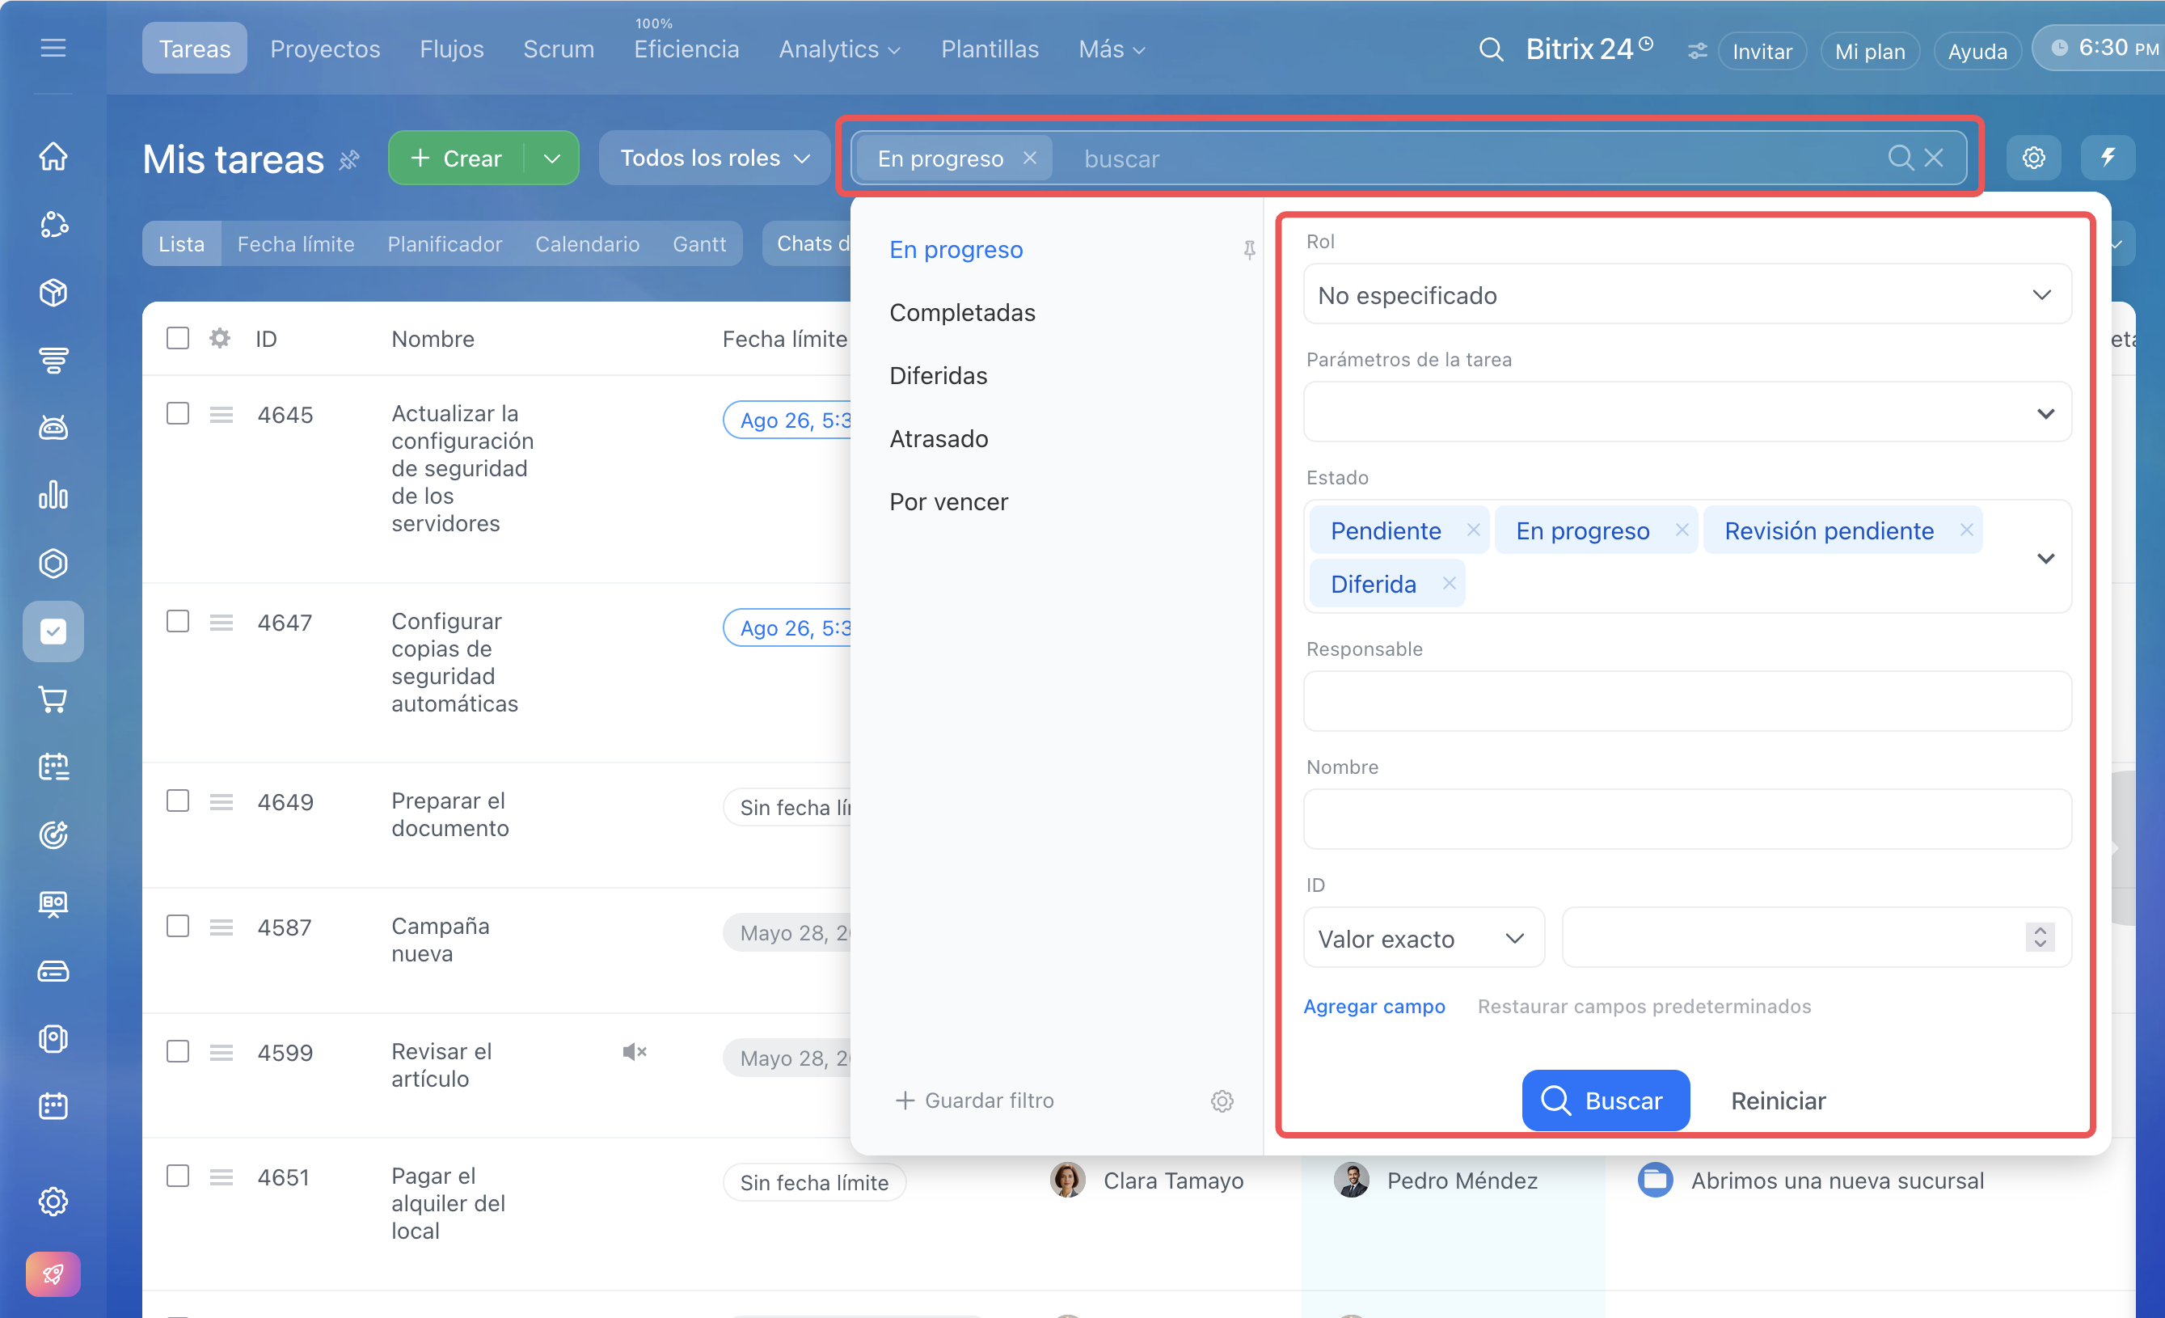This screenshot has height=1318, width=2165.
Task: Open the target goal sidebar icon
Action: coord(53,834)
